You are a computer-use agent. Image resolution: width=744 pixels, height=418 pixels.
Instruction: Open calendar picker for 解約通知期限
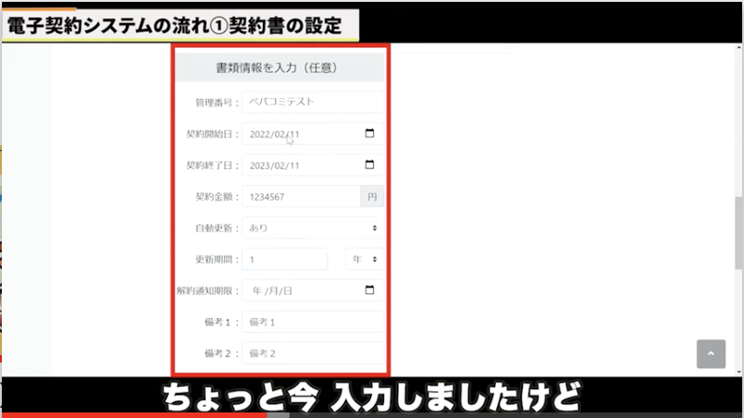click(369, 290)
